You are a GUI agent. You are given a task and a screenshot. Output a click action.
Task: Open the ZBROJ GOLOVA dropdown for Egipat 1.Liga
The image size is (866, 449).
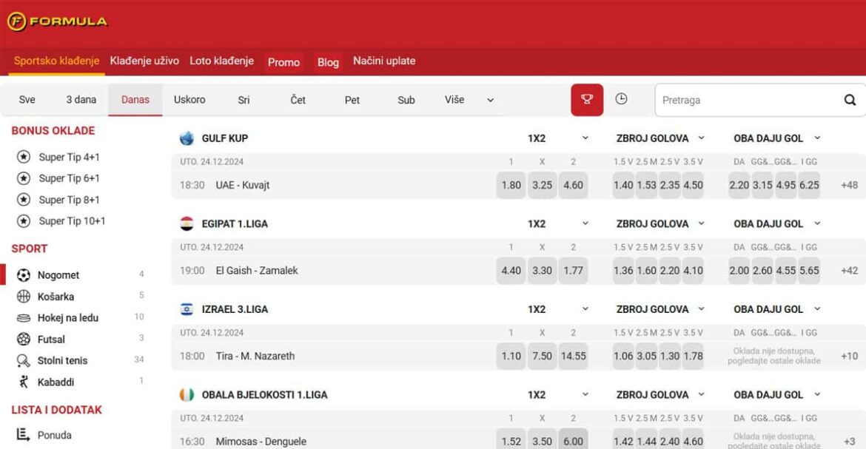(702, 223)
